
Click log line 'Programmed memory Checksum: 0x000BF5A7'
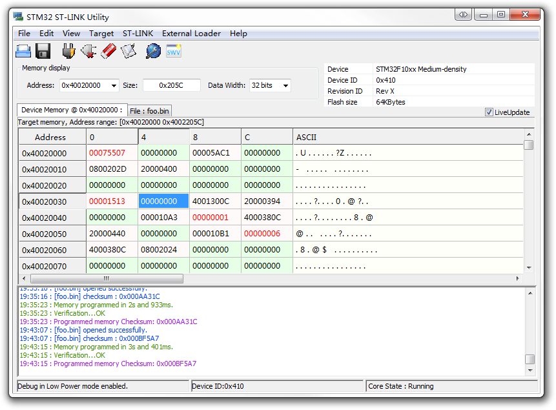click(x=108, y=364)
